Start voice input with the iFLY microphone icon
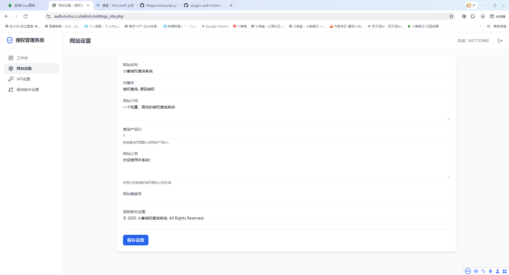The width and height of the screenshot is (509, 275). point(490,271)
